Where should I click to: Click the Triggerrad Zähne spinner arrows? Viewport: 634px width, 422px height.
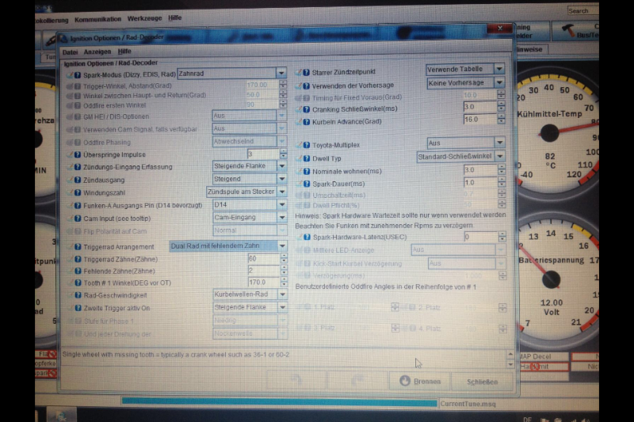283,259
